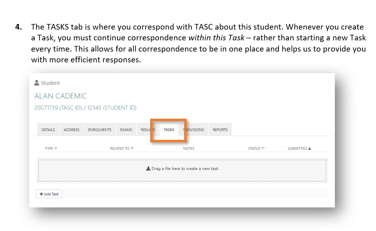Click the Student person icon
This screenshot has width=376, height=231.
coord(37,83)
